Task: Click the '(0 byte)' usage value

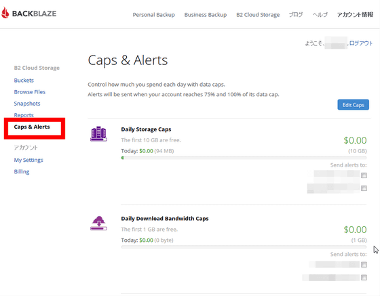Action: (x=164, y=240)
